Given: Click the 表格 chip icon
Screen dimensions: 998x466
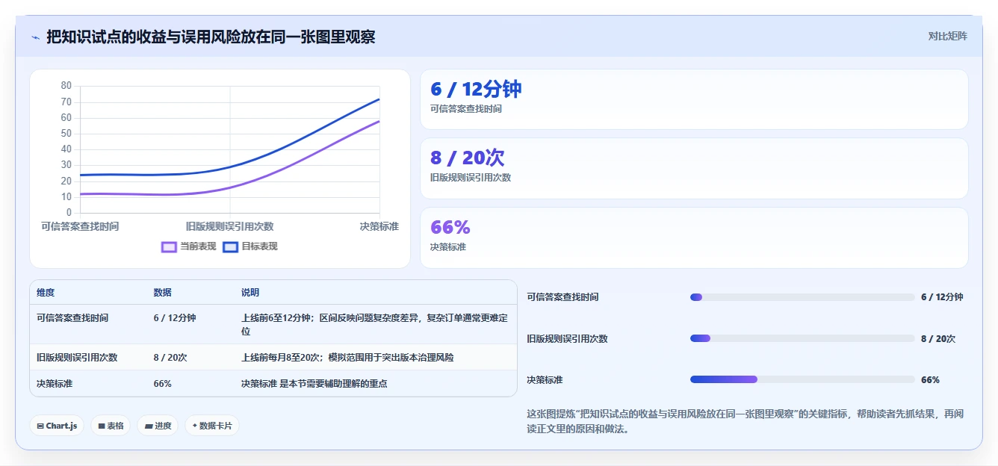Looking at the screenshot, I should point(102,426).
